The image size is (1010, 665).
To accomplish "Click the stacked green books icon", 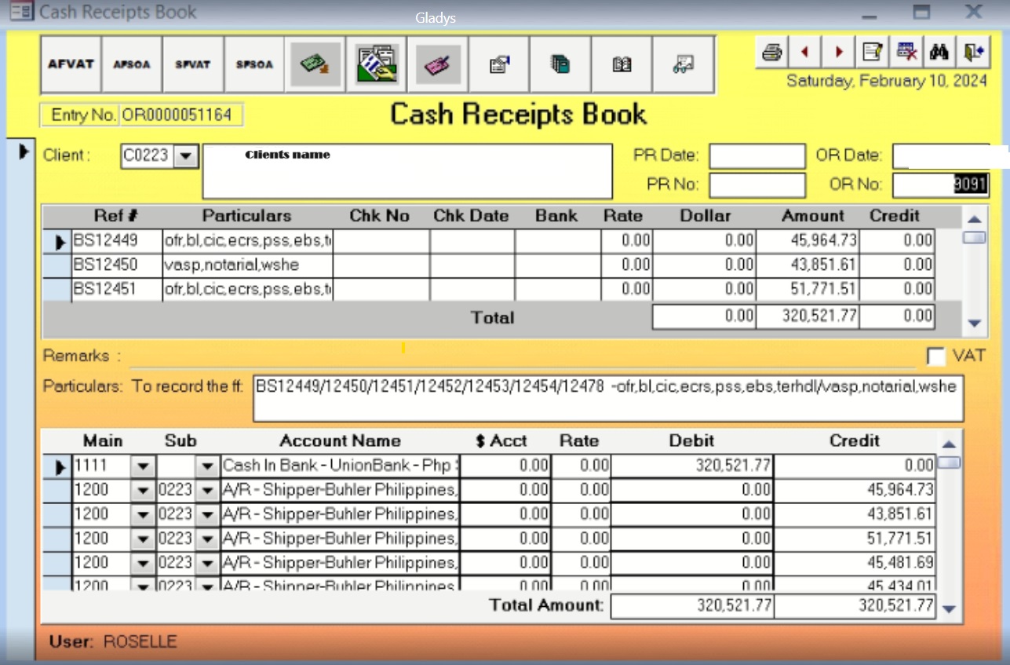I will [561, 64].
